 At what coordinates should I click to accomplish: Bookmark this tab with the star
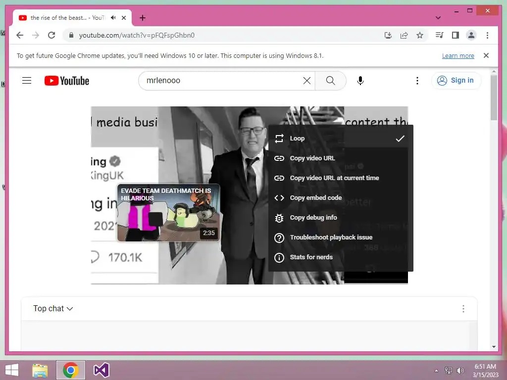tap(420, 35)
